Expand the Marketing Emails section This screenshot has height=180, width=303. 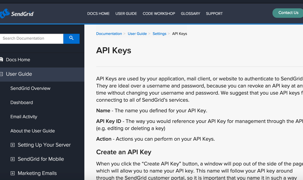tap(12, 173)
